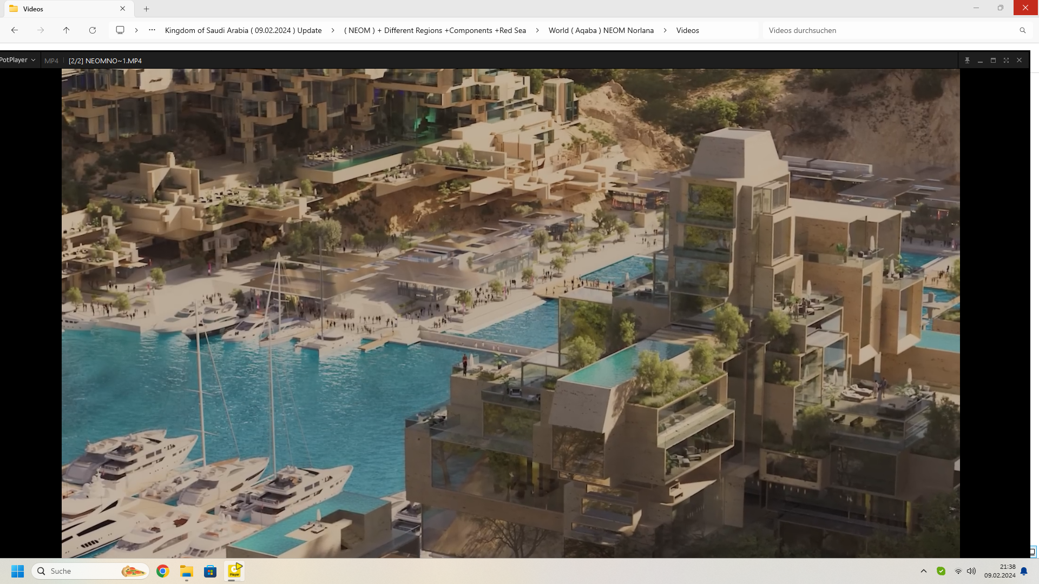The width and height of the screenshot is (1039, 584).
Task: Navigate up one folder level
Action: coord(67,30)
